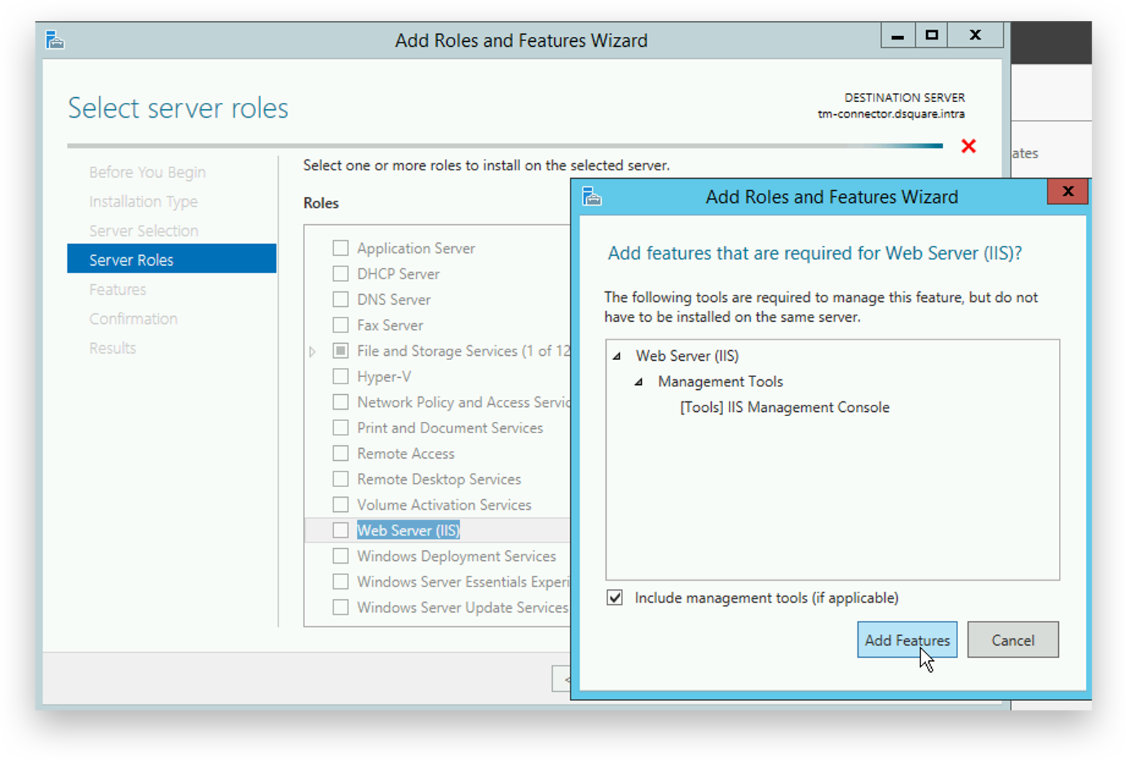Viewport: 1127px width, 760px height.
Task: Select the IIS Management Console tree item
Action: click(x=784, y=407)
